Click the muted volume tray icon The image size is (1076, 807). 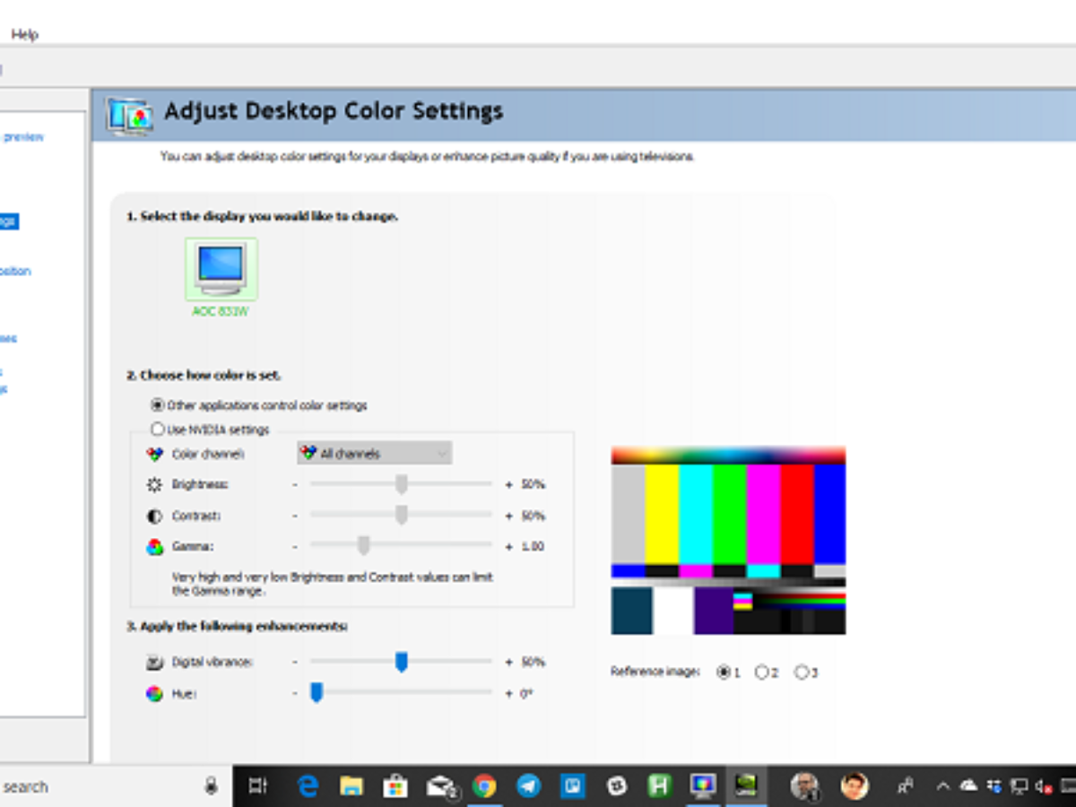point(1043,786)
